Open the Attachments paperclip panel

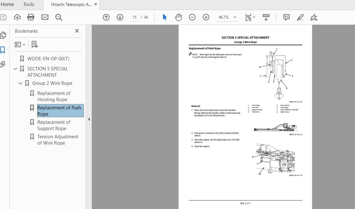click(x=3, y=64)
